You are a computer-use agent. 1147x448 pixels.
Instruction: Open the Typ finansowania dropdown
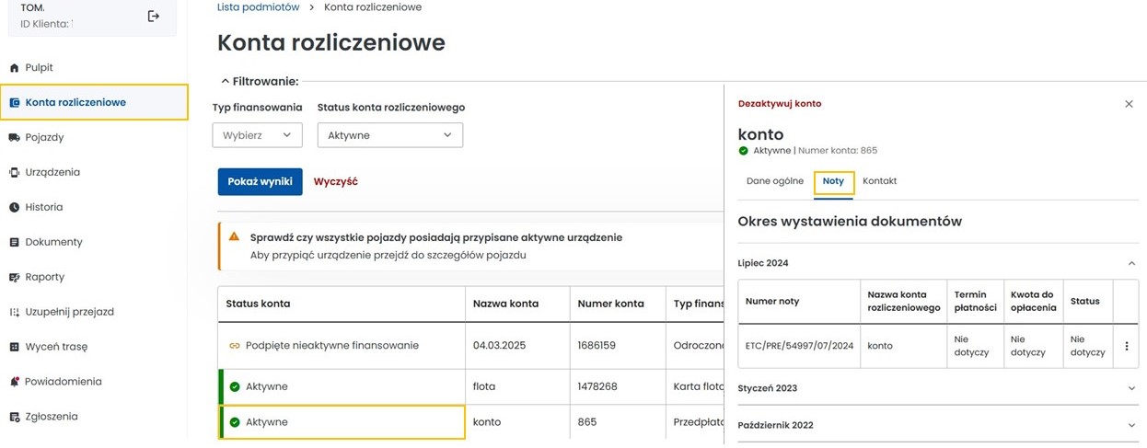tap(257, 135)
